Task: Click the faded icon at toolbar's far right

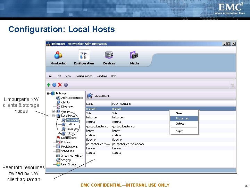Action: point(232,86)
